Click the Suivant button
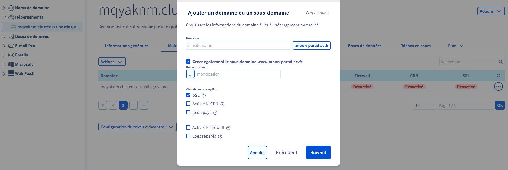 pyautogui.click(x=318, y=152)
